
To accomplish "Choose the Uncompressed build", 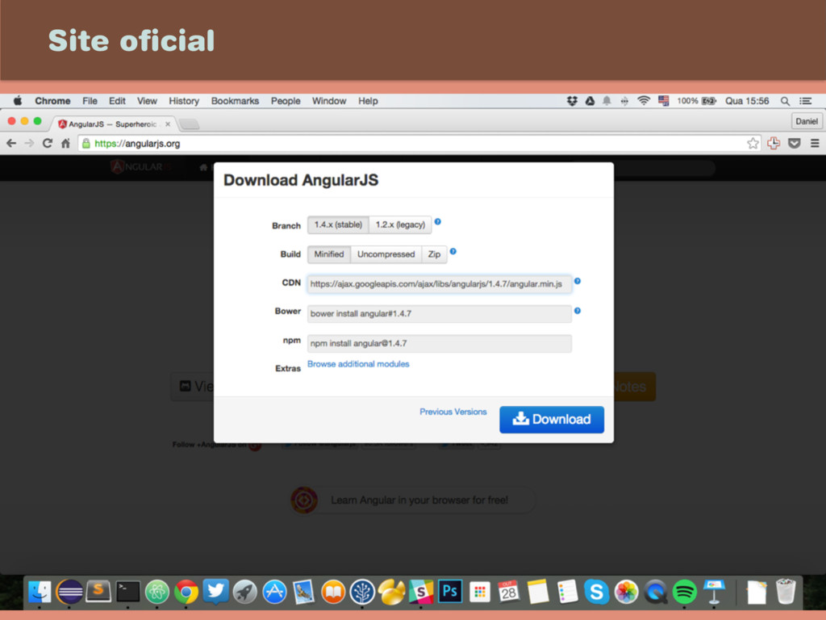I will coord(386,254).
